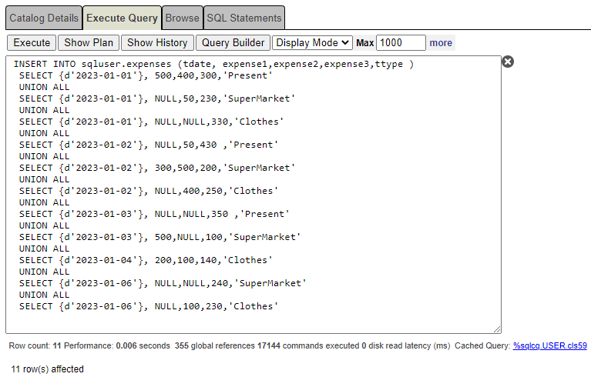
Task: Switch to the Catalog Details tab
Action: [44, 18]
